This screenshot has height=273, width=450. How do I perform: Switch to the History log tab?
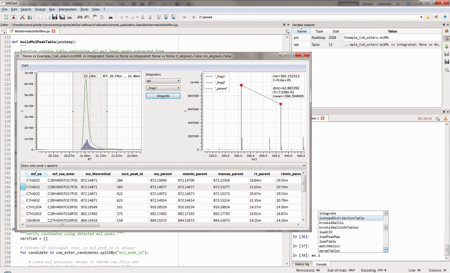point(302,264)
